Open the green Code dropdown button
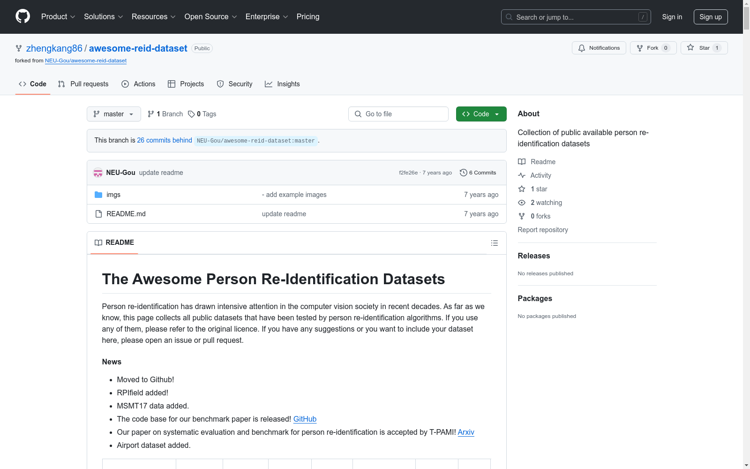 (x=481, y=114)
